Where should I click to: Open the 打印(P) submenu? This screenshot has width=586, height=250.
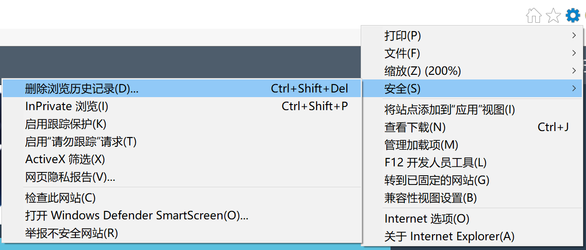472,35
